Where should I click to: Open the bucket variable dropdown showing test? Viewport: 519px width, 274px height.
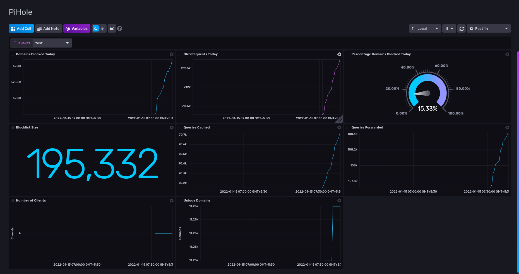tap(52, 43)
